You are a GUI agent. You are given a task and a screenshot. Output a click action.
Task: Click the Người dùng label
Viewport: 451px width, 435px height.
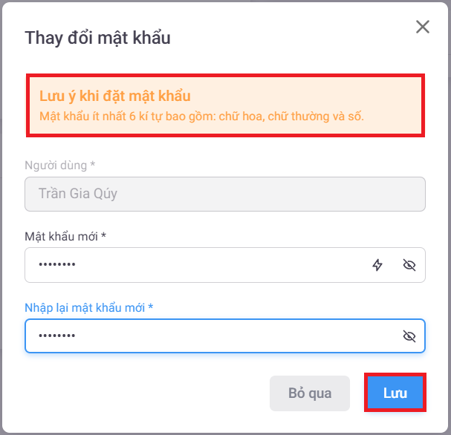pos(60,165)
